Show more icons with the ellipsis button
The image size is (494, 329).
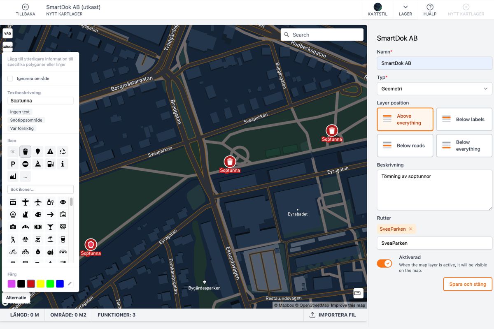point(26,176)
